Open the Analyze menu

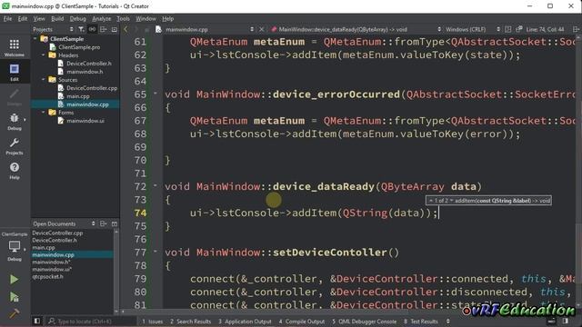tap(101, 18)
